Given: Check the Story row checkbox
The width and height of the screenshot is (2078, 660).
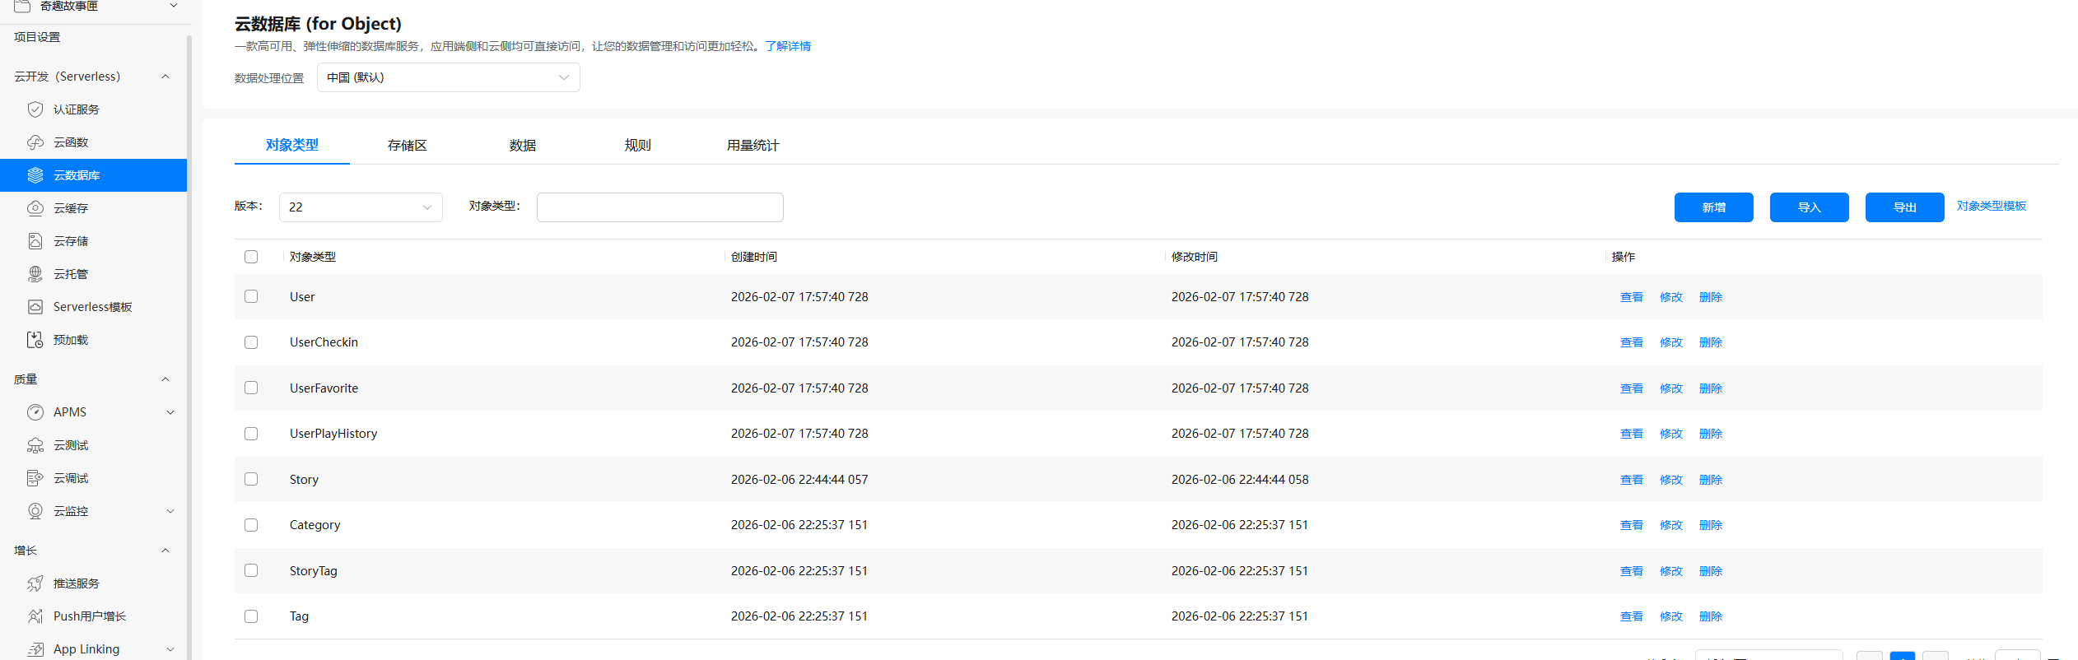Looking at the screenshot, I should pos(251,479).
